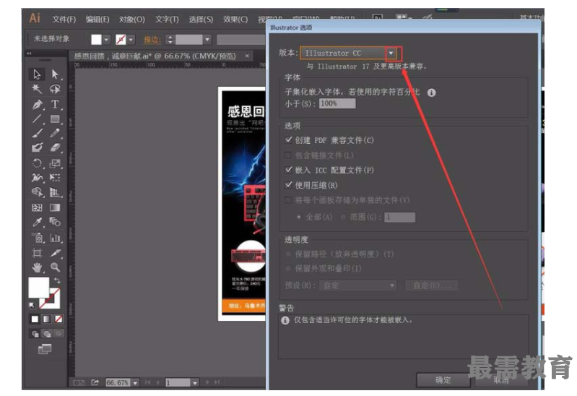The image size is (577, 396).
Task: Select the Symbol Sprayer tool
Action: (37, 238)
